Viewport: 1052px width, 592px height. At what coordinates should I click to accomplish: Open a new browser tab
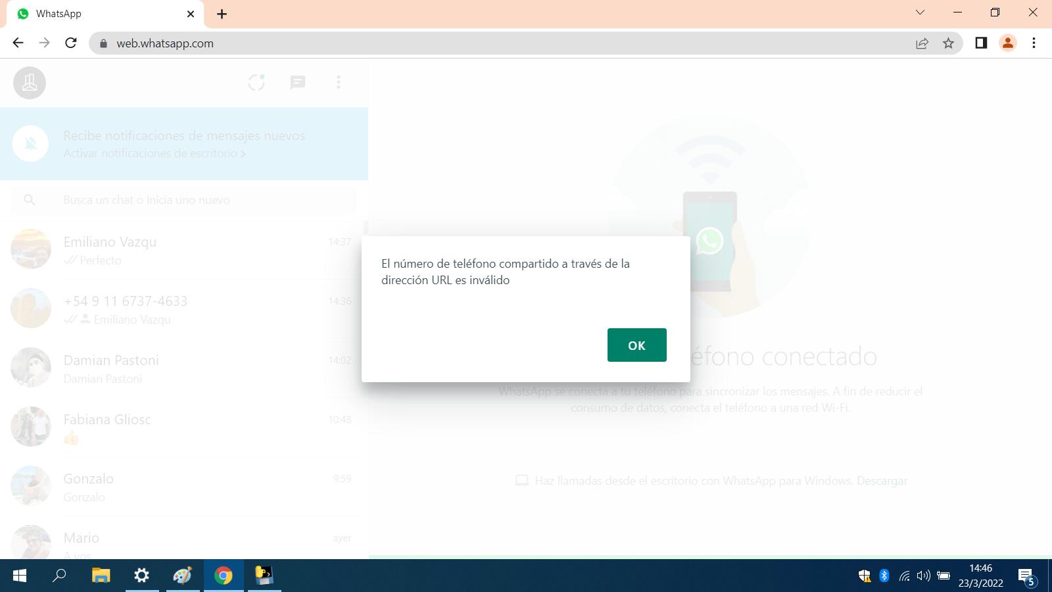[222, 14]
